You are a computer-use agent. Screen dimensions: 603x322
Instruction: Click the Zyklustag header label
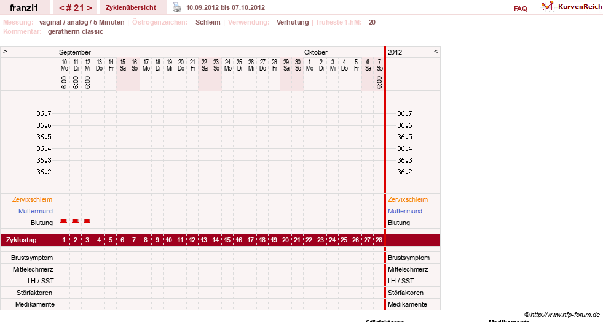[x=22, y=240]
